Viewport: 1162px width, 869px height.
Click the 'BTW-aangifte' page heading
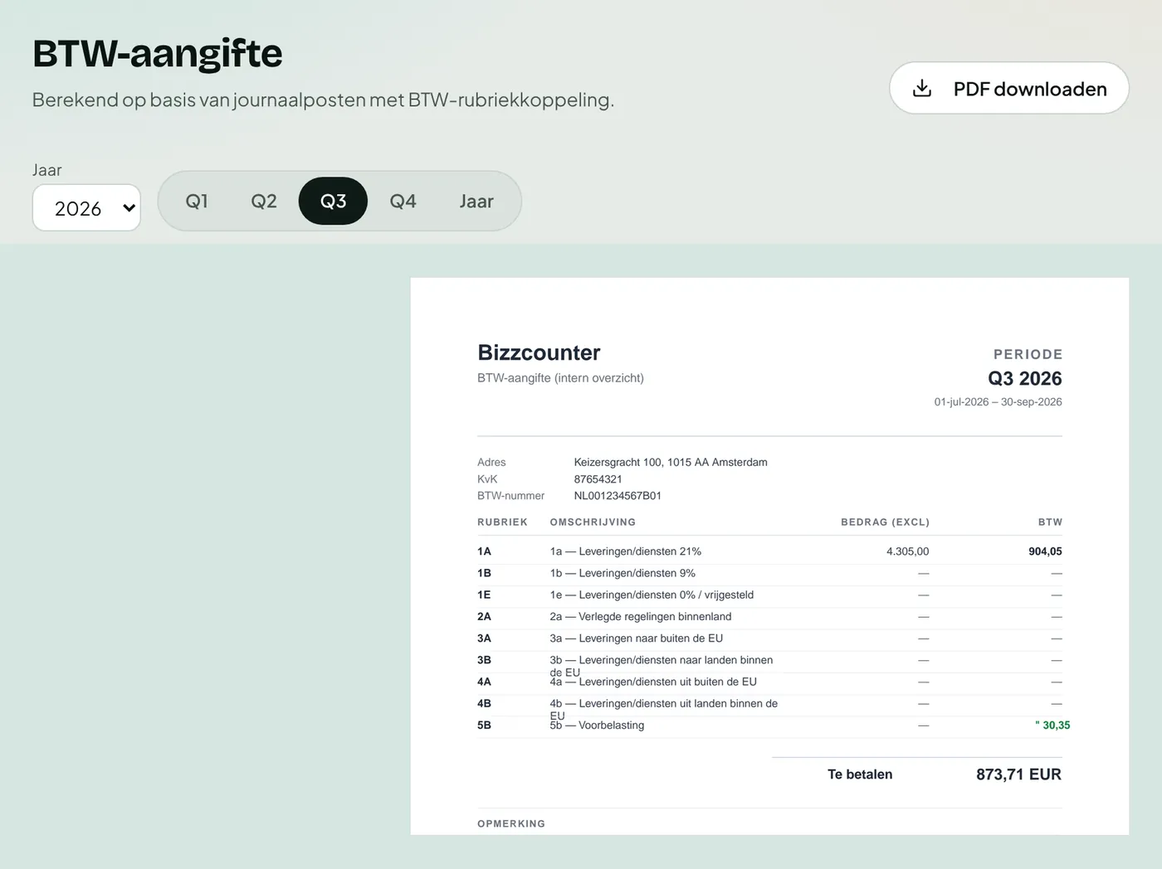pos(158,53)
